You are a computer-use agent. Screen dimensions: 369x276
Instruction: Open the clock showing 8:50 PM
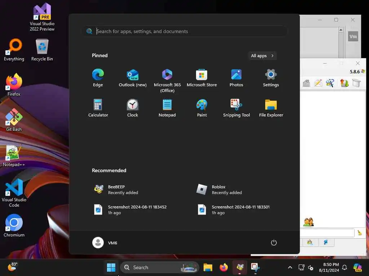329,267
